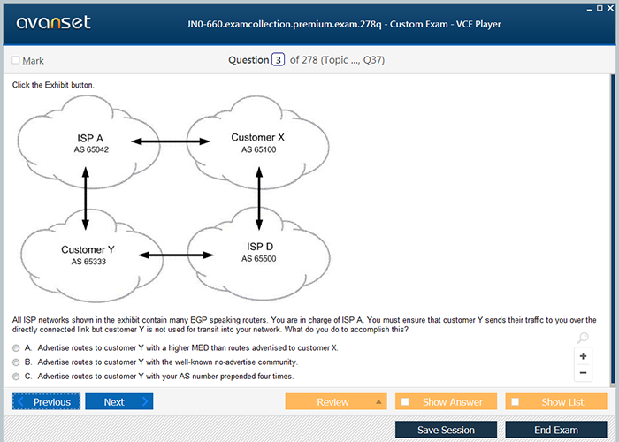
Task: Click the Customer Y cloud label
Action: coord(88,250)
